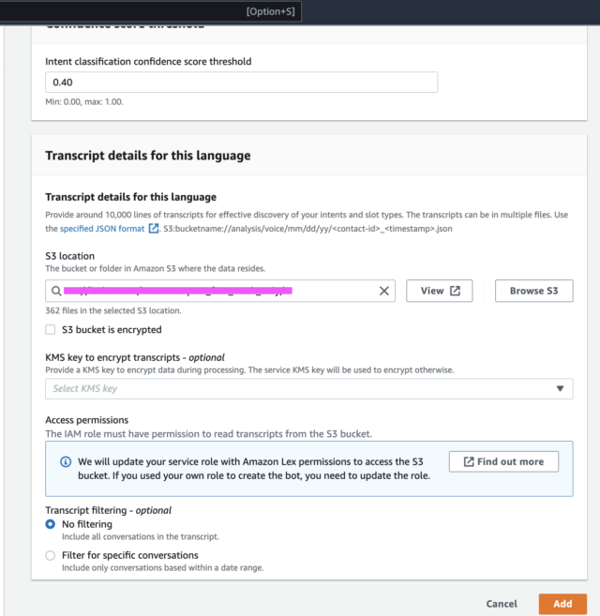
Task: Click the Find out more button
Action: coord(503,461)
